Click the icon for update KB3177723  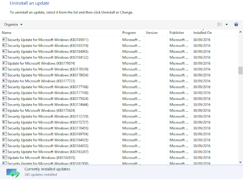pyautogui.click(x=5, y=81)
